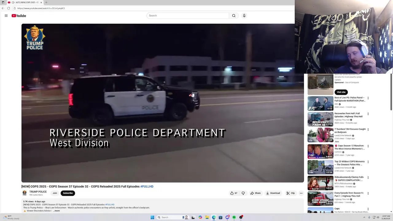Open the Windows Start menu

[x=152, y=217]
